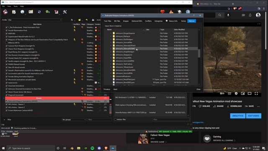
Task: Open Spotify from the Windows taskbar
Action: click(93, 148)
